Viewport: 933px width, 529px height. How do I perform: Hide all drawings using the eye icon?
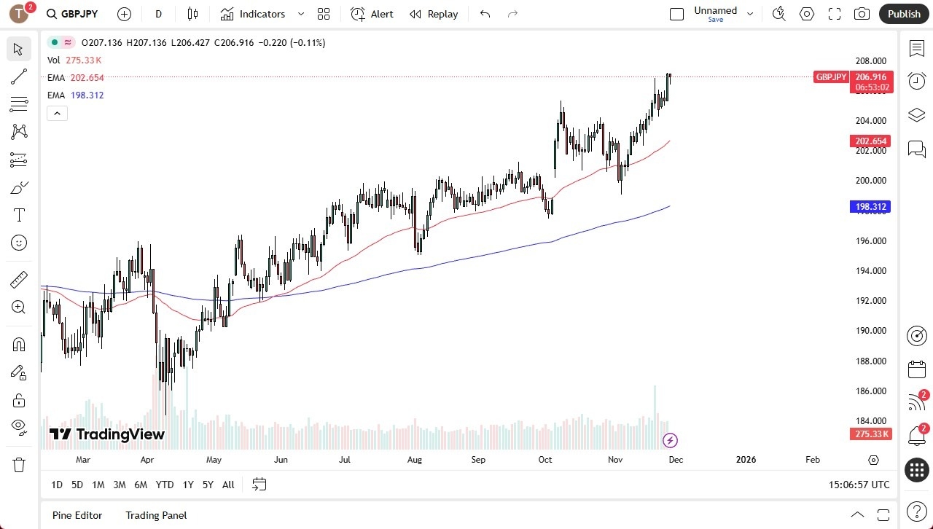[18, 427]
